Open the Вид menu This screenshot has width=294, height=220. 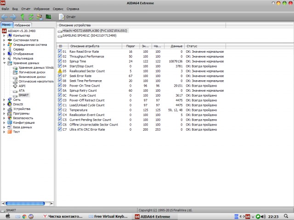pyautogui.click(x=15, y=9)
